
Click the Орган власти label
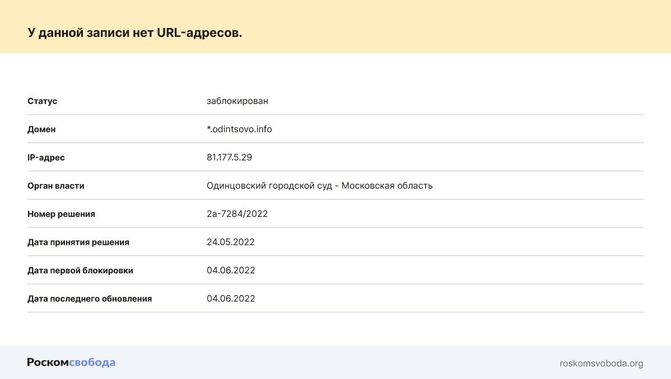(x=56, y=186)
